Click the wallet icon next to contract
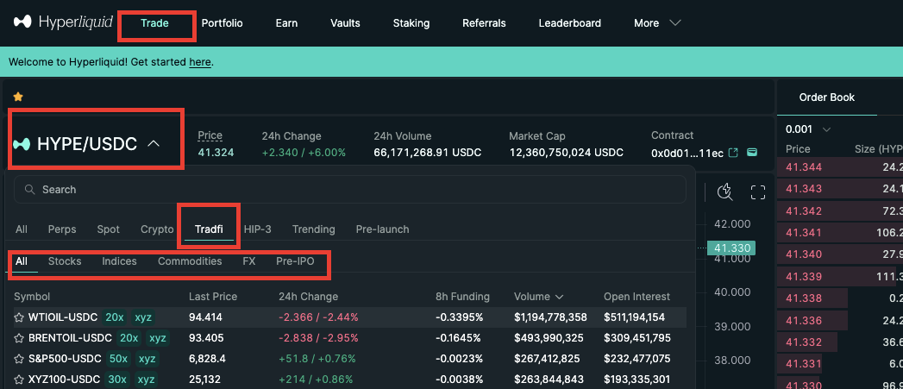The image size is (903, 389). click(x=751, y=153)
